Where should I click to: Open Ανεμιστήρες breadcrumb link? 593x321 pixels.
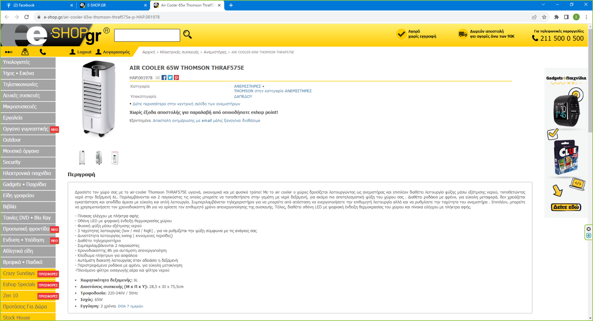pos(215,52)
